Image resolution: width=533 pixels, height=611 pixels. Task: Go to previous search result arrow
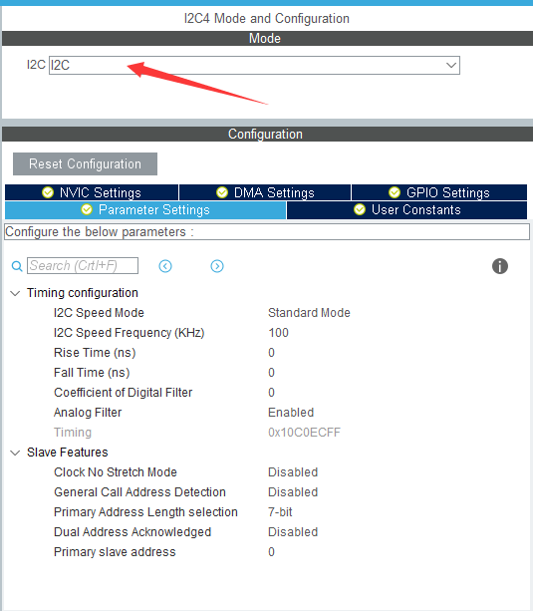click(165, 266)
